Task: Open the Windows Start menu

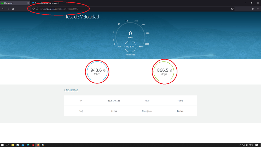Action: pyautogui.click(x=2, y=145)
